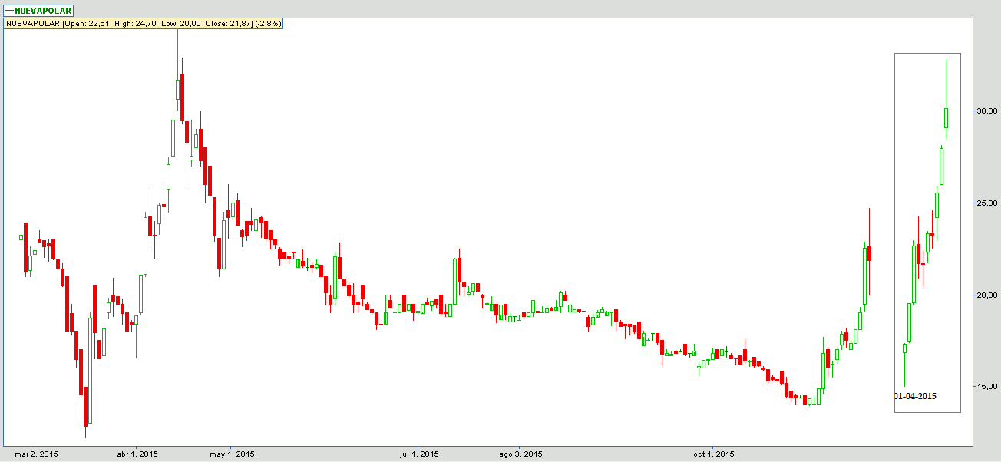This screenshot has width=1001, height=462.
Task: Click the ago 3, 2015 date label
Action: tap(520, 454)
